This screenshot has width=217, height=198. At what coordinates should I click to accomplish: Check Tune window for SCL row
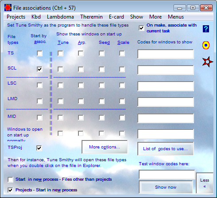[60, 69]
